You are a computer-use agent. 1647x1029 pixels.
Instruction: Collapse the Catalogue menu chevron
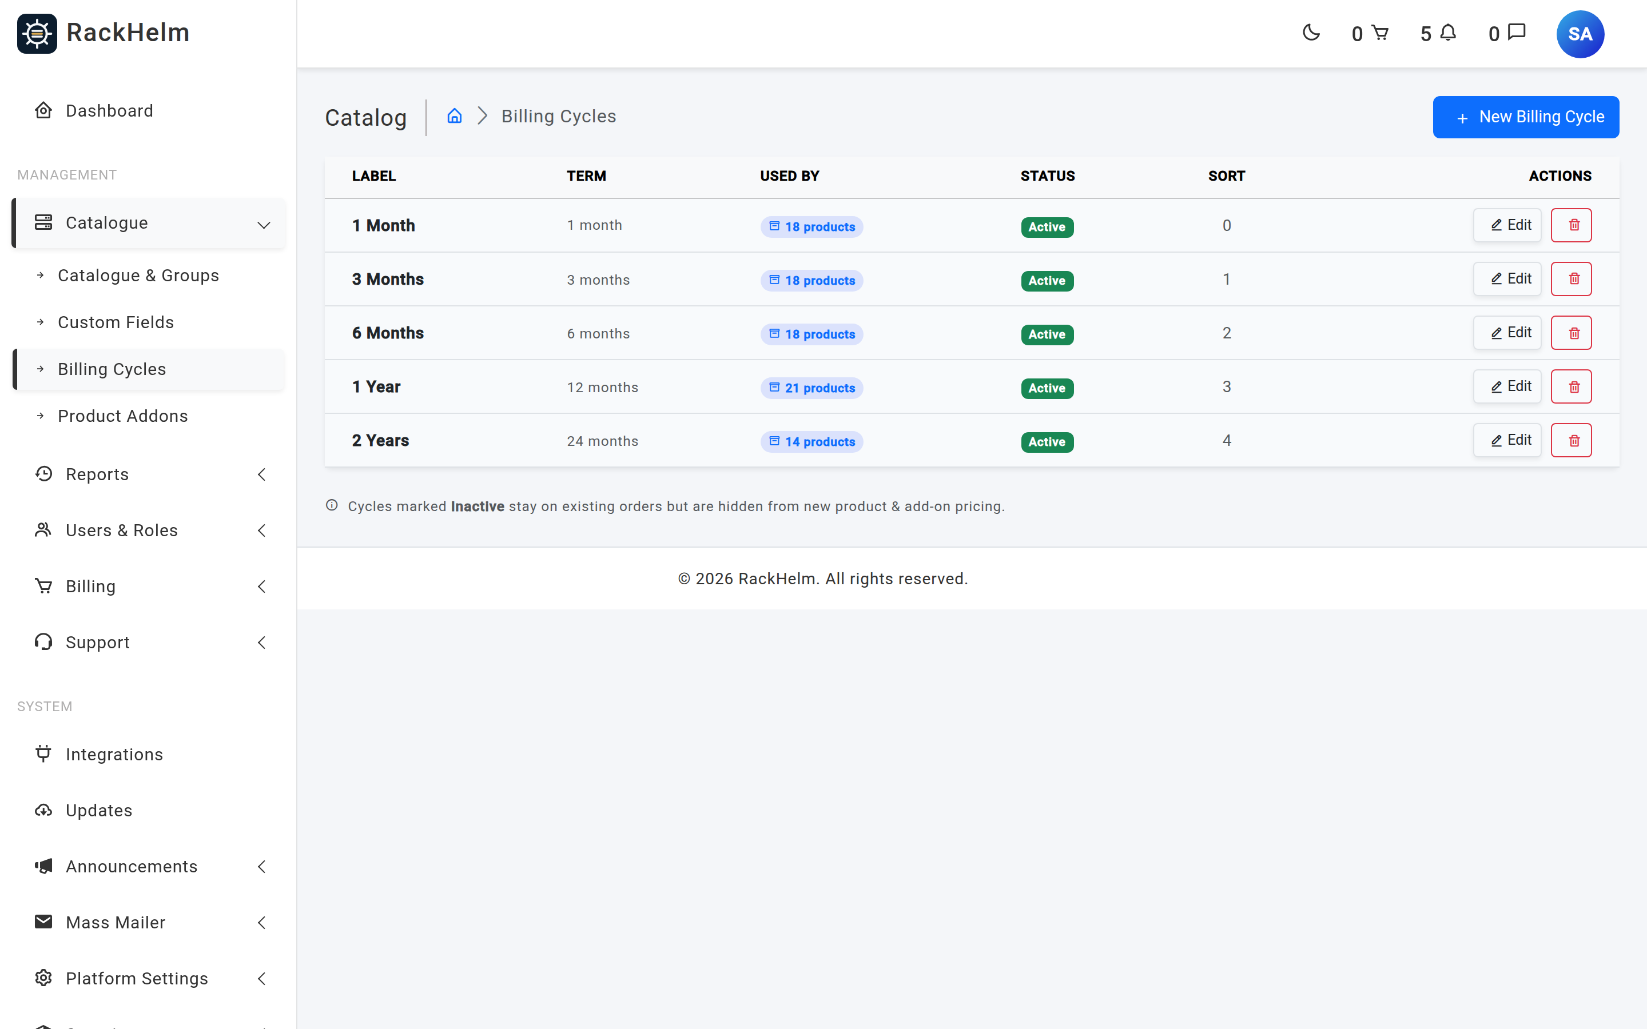point(264,225)
